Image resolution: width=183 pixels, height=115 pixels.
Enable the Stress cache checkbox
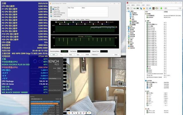click(53, 11)
